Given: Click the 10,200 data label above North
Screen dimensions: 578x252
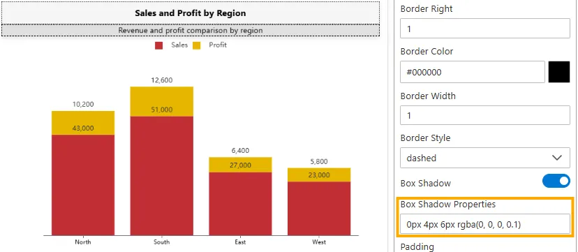Looking at the screenshot, I should 83,104.
